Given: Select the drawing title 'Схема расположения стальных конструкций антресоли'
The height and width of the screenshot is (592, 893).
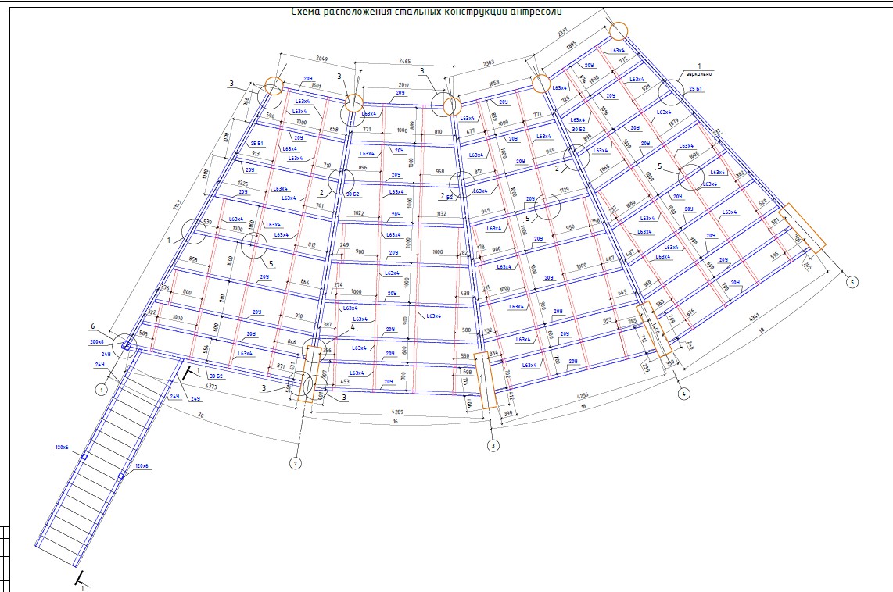Looking at the screenshot, I should (427, 12).
